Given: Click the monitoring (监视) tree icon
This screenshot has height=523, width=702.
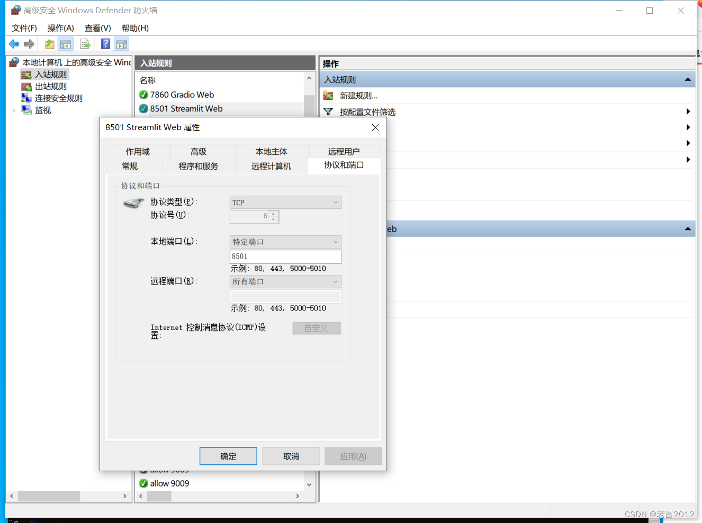Looking at the screenshot, I should pyautogui.click(x=26, y=110).
